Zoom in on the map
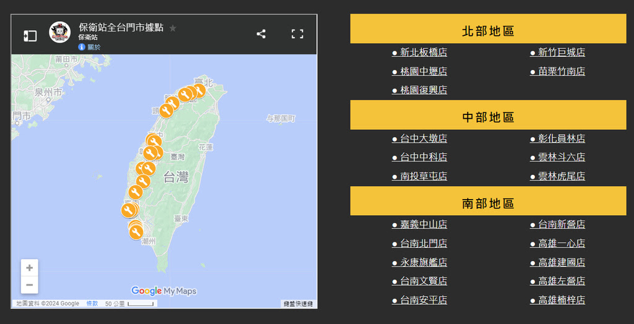634x324 pixels. [30, 268]
